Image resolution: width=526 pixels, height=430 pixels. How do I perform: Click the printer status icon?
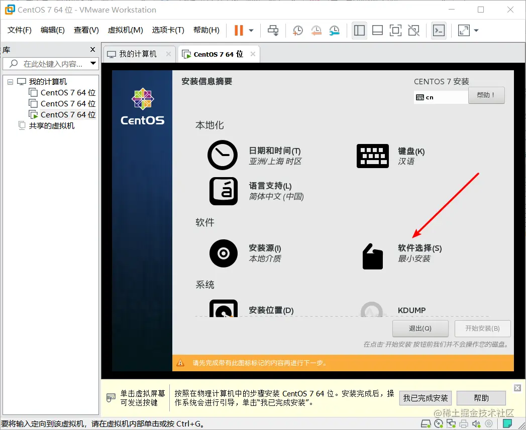point(464,424)
